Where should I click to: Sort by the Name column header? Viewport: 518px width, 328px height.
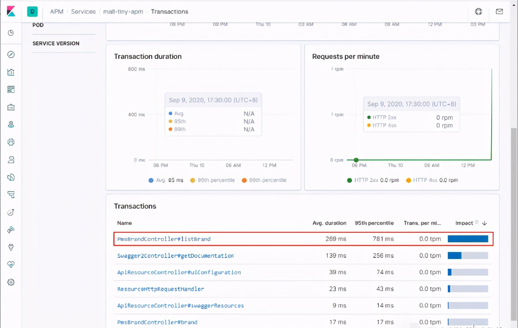pos(125,223)
